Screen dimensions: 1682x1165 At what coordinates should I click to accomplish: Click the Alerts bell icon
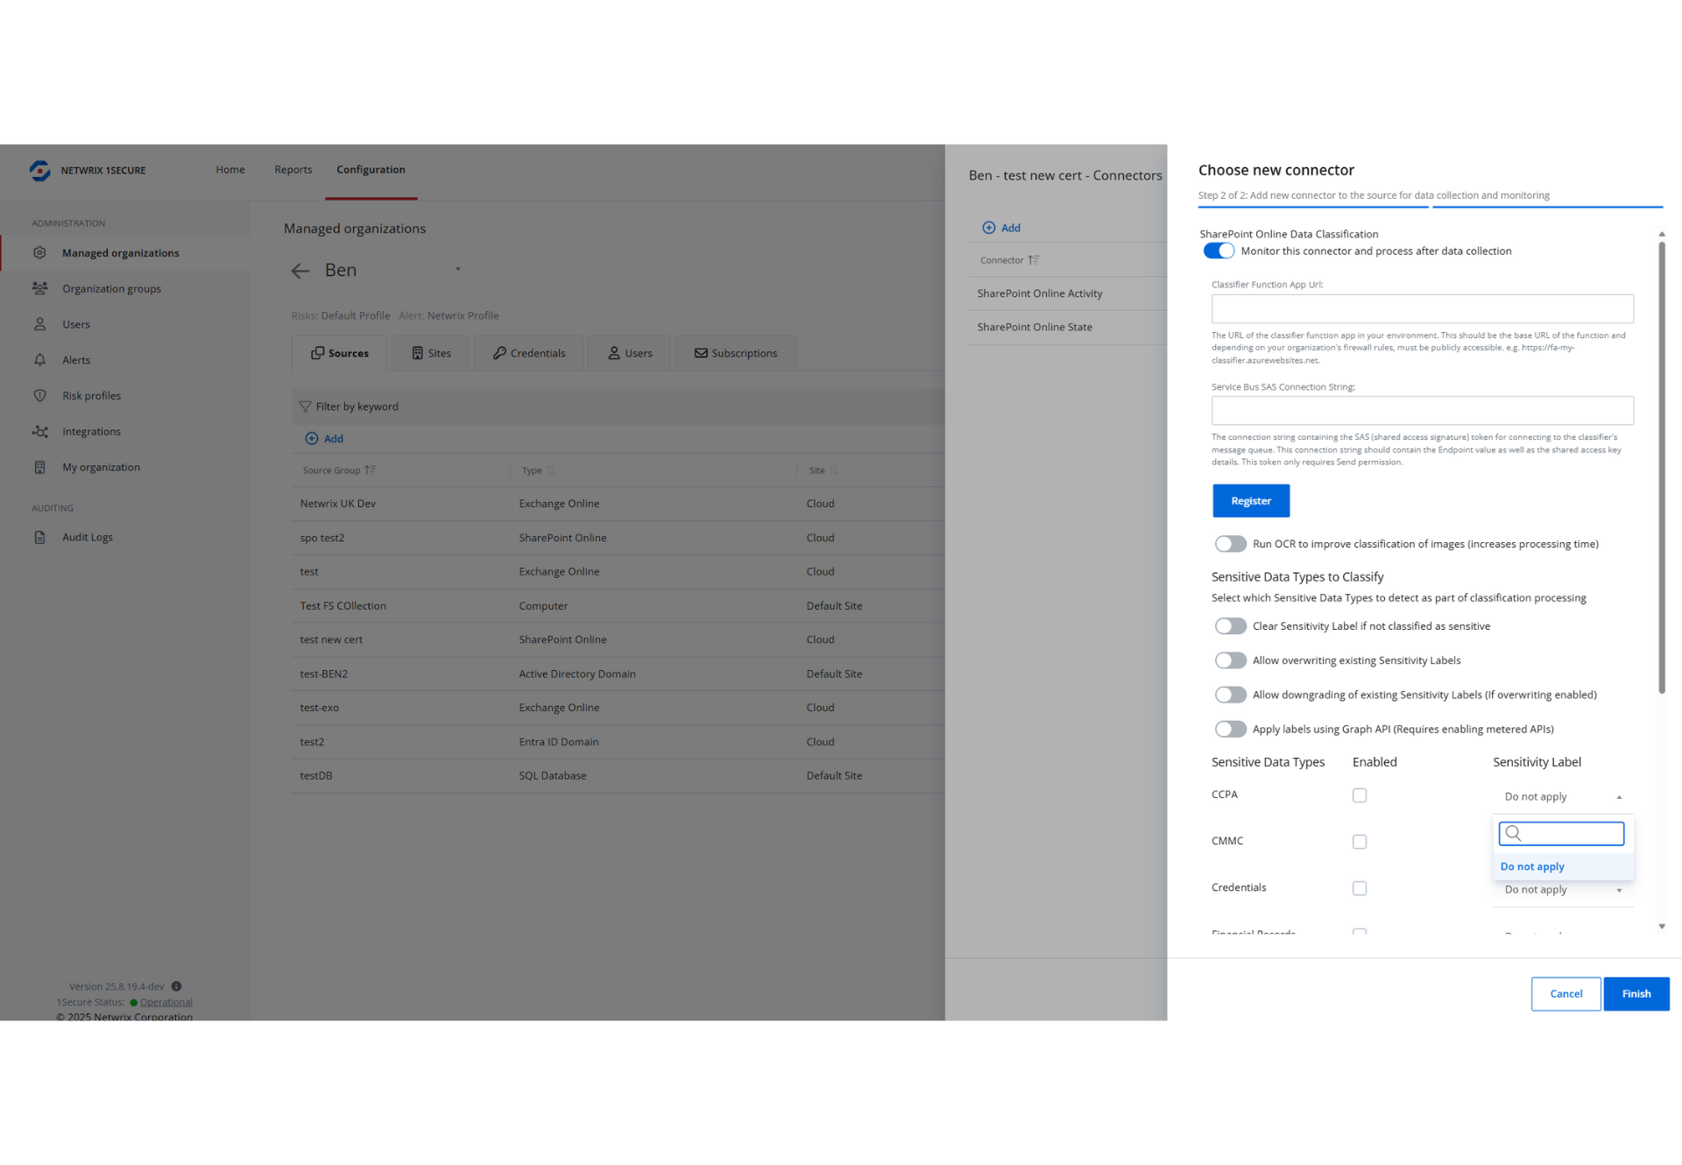pyautogui.click(x=39, y=360)
